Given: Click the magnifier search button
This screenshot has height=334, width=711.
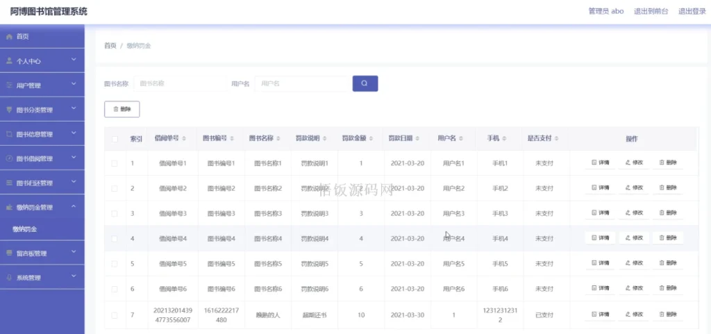Looking at the screenshot, I should (365, 83).
